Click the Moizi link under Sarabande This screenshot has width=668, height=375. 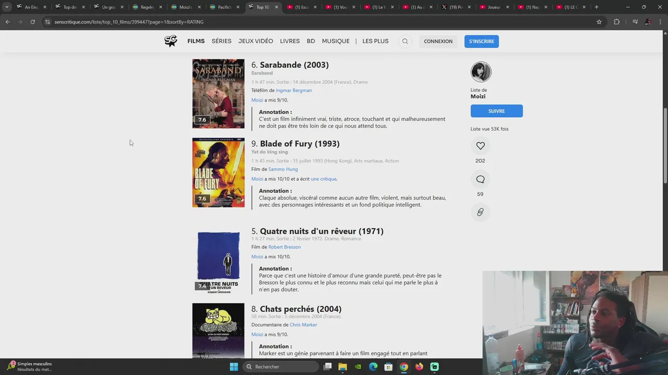tap(257, 100)
